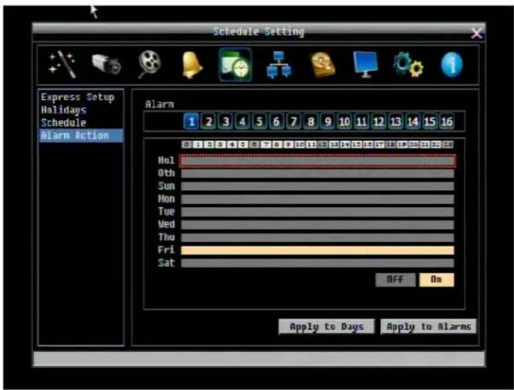Click hour 17 column header
Viewport: 514px width, 390px height.
click(x=379, y=145)
